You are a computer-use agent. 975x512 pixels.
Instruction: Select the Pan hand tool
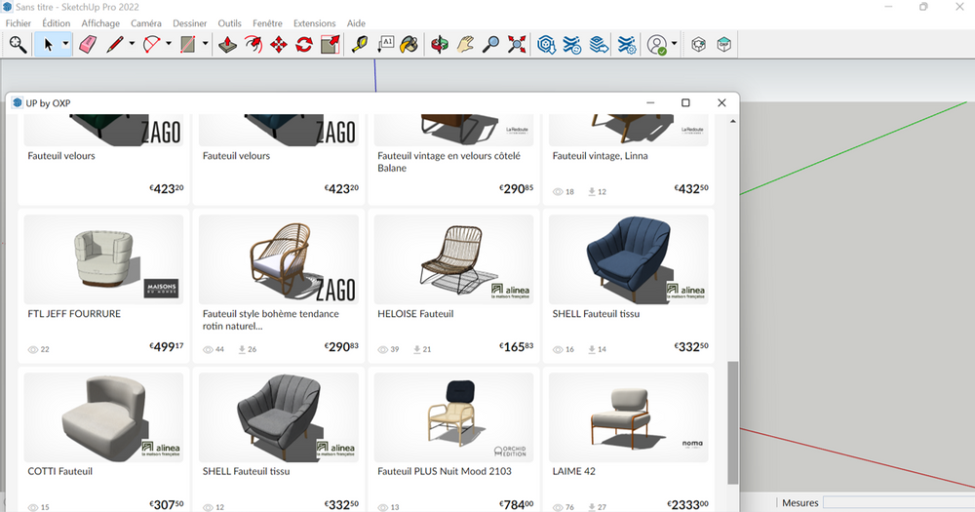click(x=465, y=45)
